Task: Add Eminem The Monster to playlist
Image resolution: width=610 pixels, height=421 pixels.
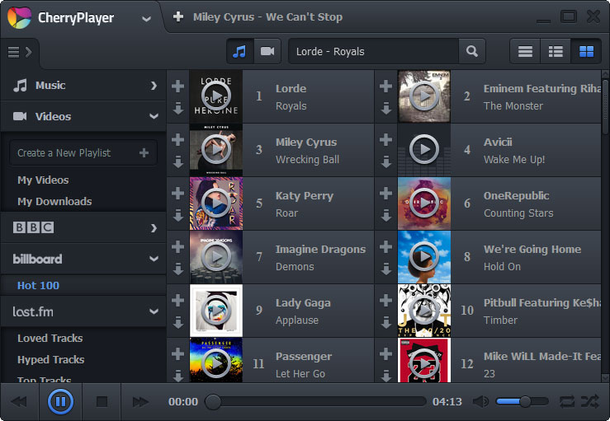Action: coord(385,86)
